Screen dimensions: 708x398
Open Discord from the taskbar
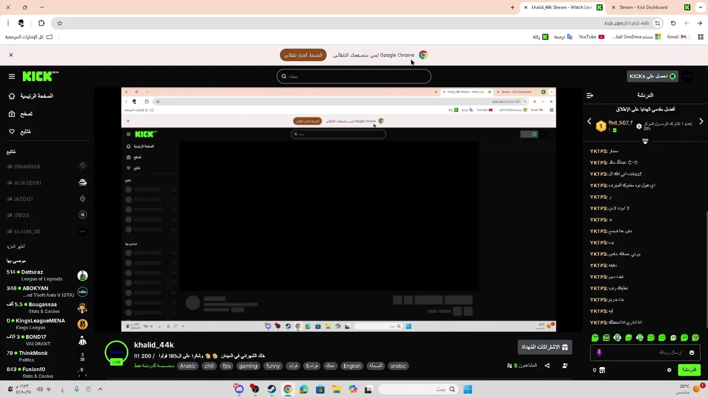(239, 389)
